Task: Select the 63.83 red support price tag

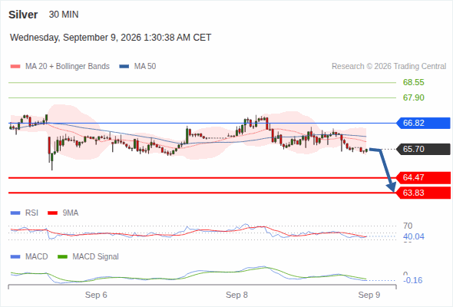Action: coord(423,193)
